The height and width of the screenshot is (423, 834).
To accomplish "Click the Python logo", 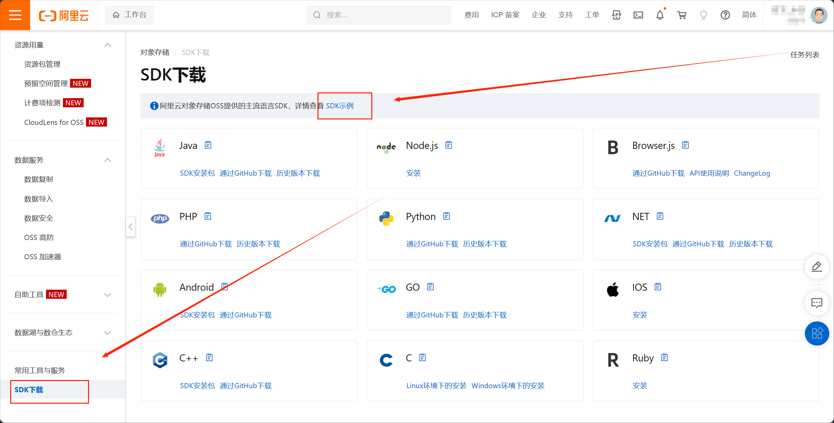I will 386,218.
